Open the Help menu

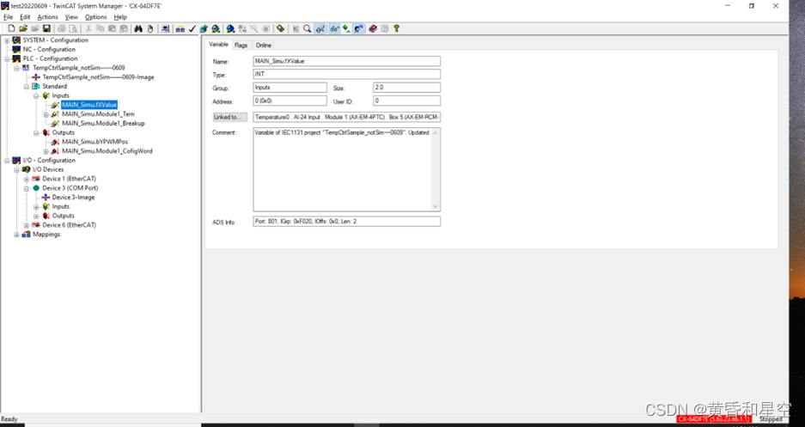(x=120, y=17)
